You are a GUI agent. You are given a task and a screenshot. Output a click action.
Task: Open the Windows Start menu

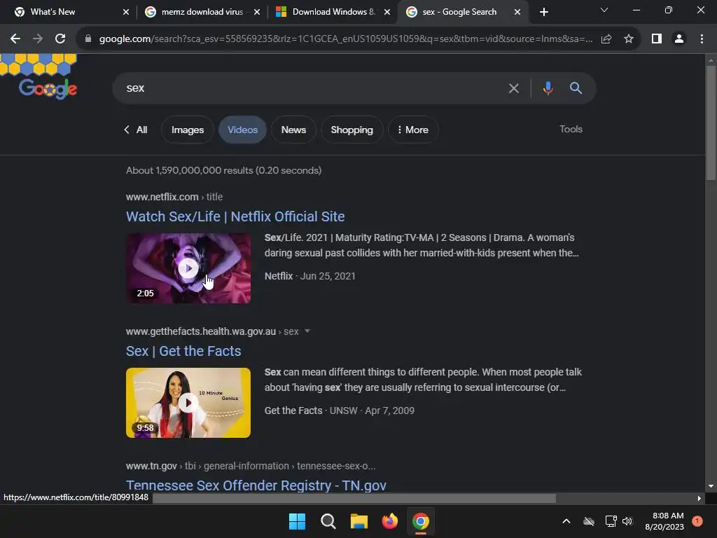(297, 521)
